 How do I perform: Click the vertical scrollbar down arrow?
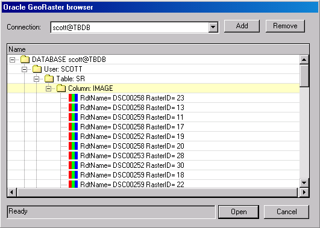pyautogui.click(x=304, y=183)
